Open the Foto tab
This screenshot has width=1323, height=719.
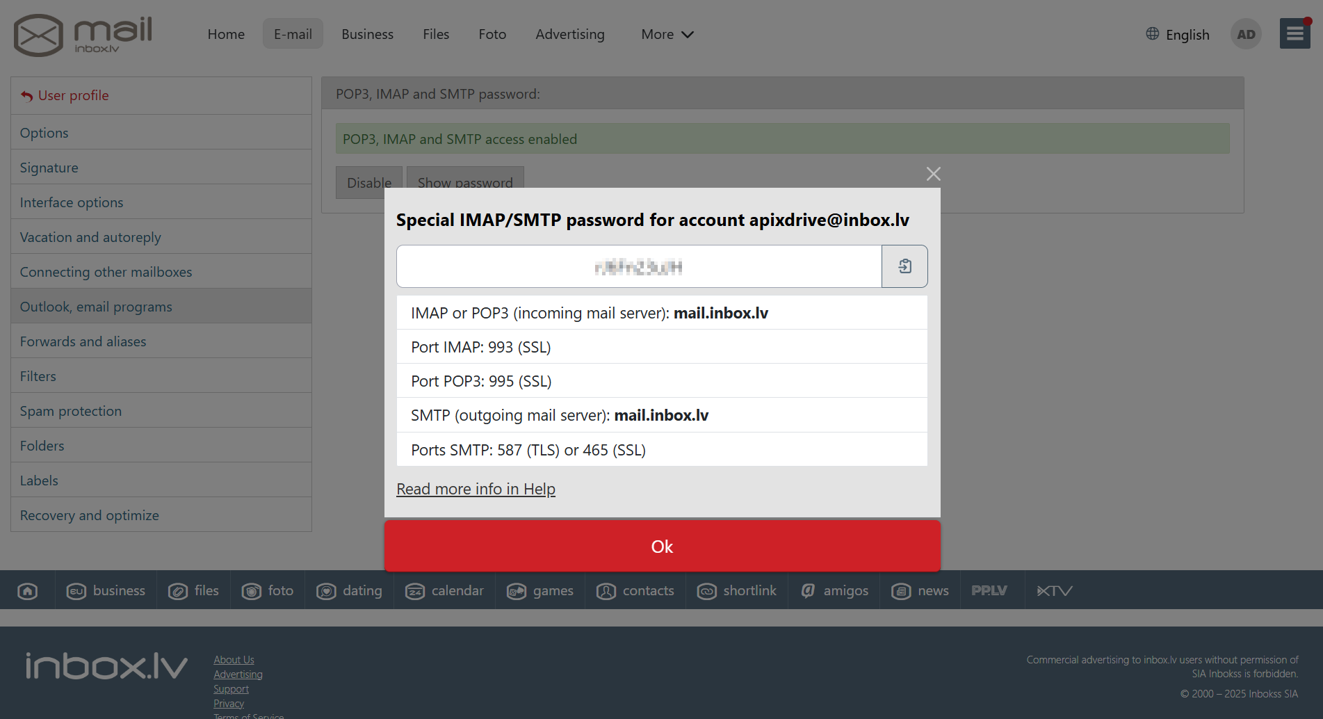(x=492, y=34)
